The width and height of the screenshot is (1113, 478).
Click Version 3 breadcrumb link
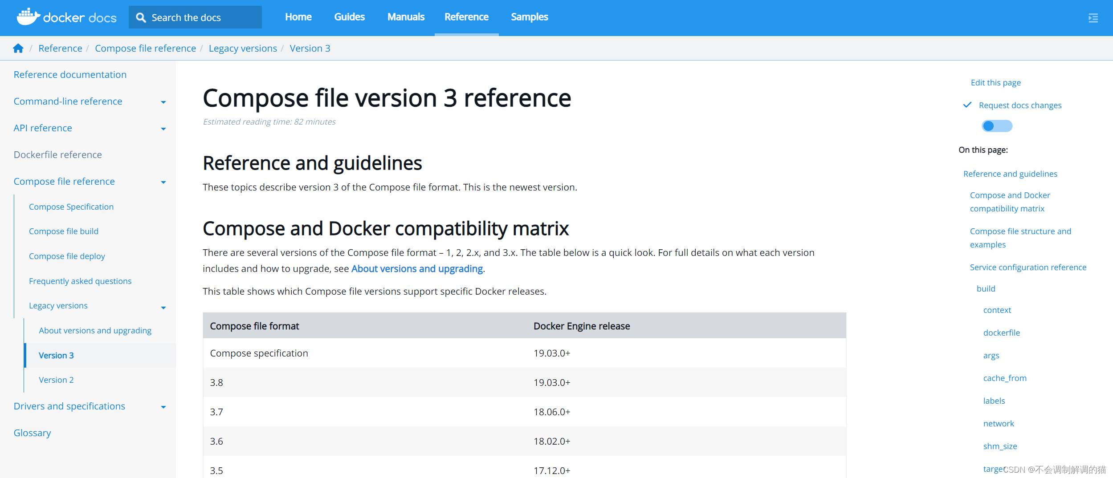[310, 48]
